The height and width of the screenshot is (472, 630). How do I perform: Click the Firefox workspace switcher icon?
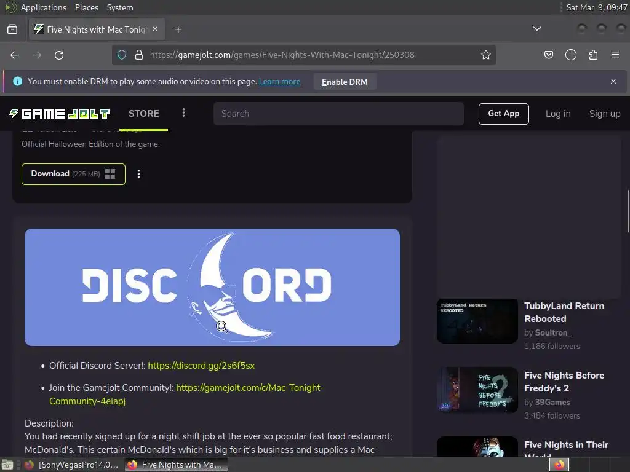[559, 465]
